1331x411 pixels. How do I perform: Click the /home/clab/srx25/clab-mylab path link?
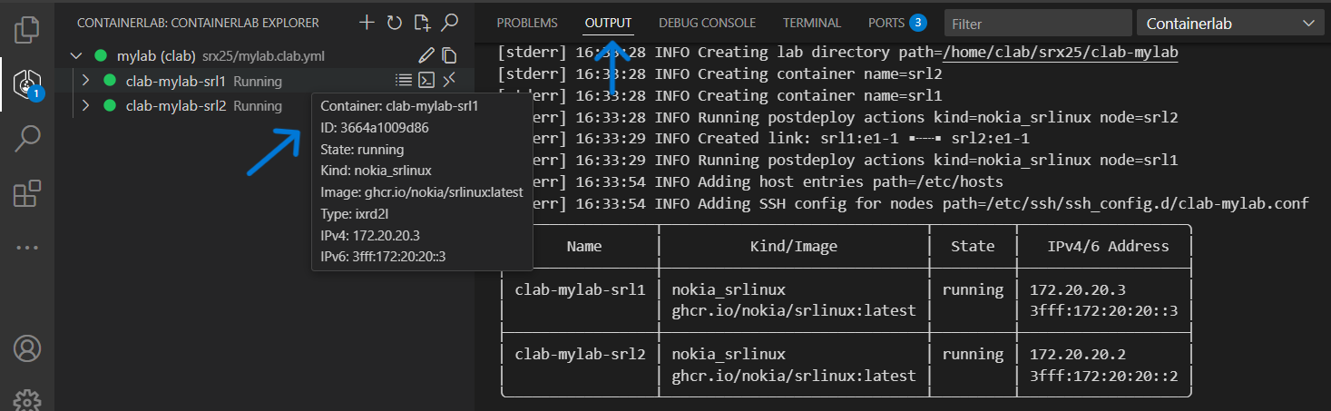1060,53
